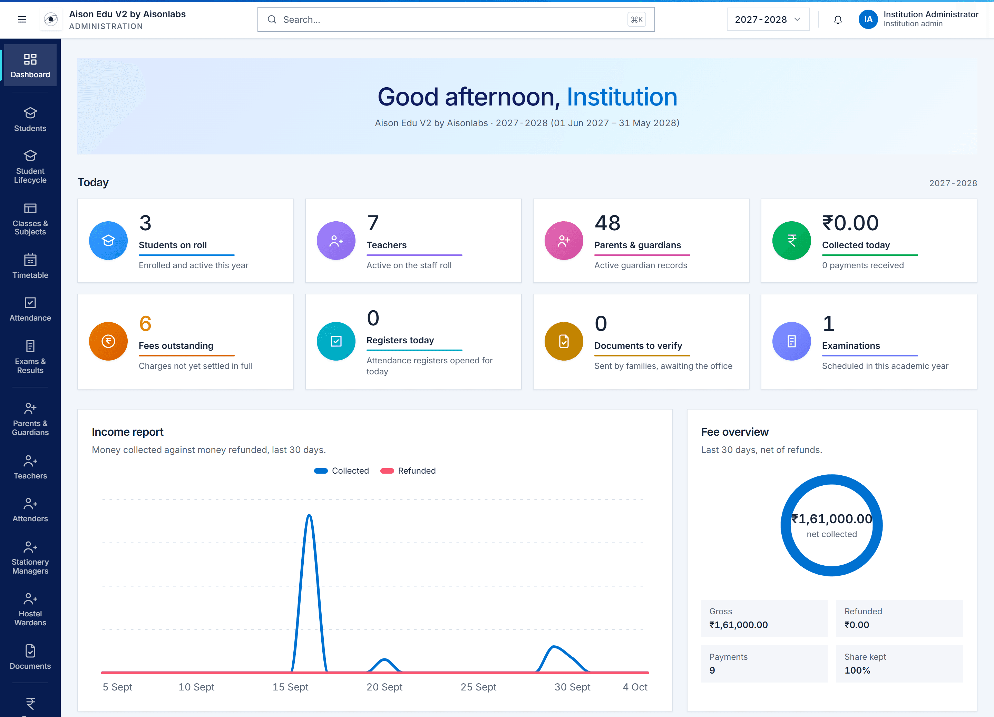Toggle the hamburger sidebar menu
994x717 pixels.
point(22,19)
